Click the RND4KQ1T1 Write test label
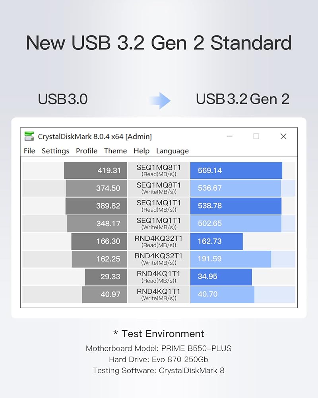Image resolution: width=318 pixels, height=398 pixels. pyautogui.click(x=159, y=294)
